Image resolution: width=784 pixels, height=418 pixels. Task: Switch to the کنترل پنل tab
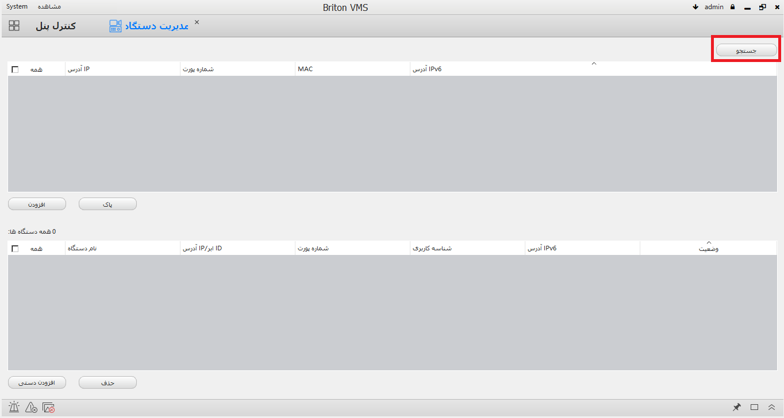point(56,26)
